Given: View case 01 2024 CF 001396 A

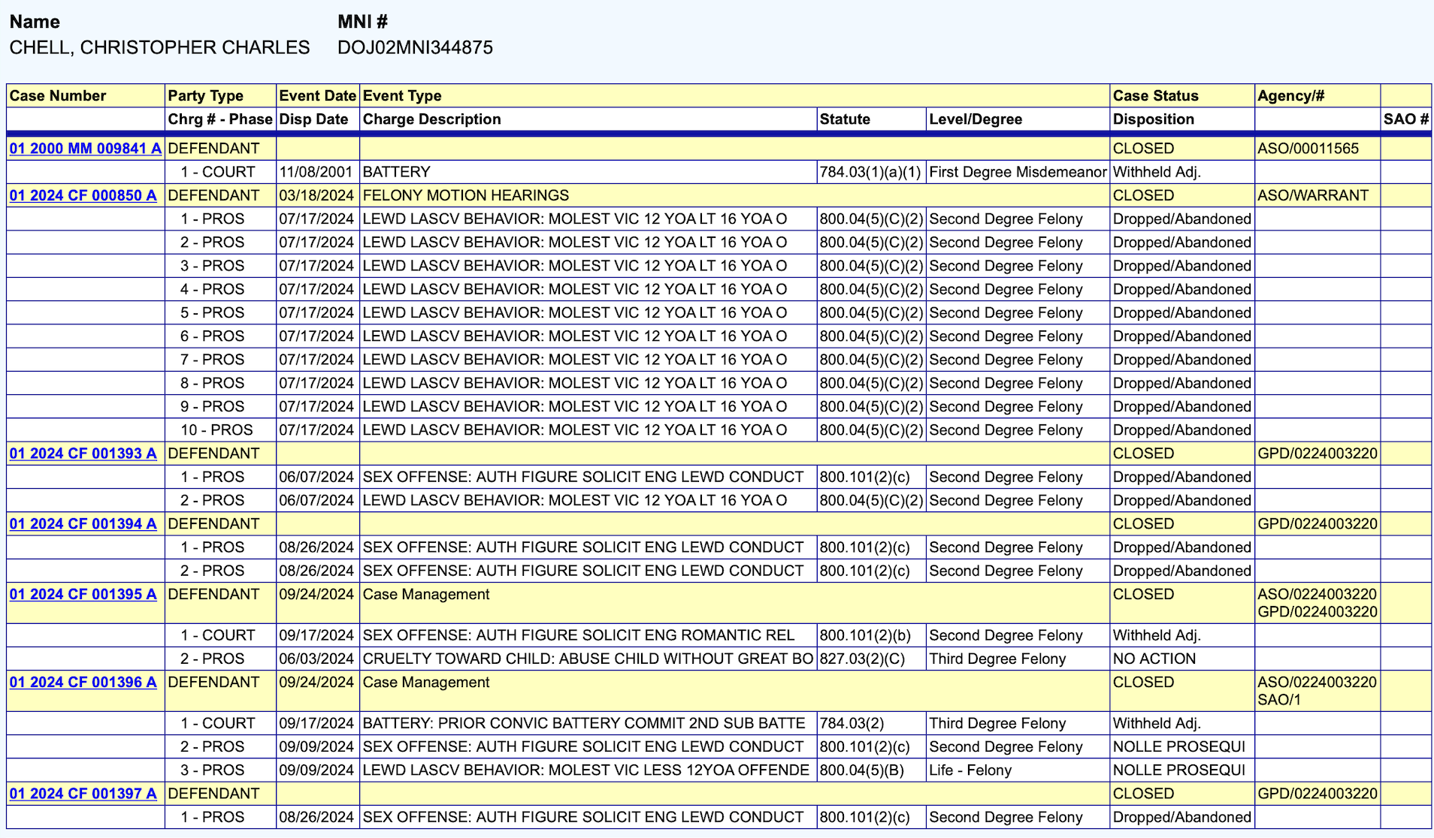Looking at the screenshot, I should 83,682.
